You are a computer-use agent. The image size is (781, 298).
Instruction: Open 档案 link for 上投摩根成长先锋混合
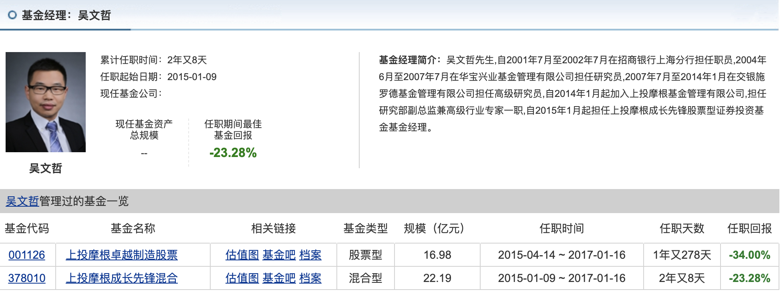point(310,278)
